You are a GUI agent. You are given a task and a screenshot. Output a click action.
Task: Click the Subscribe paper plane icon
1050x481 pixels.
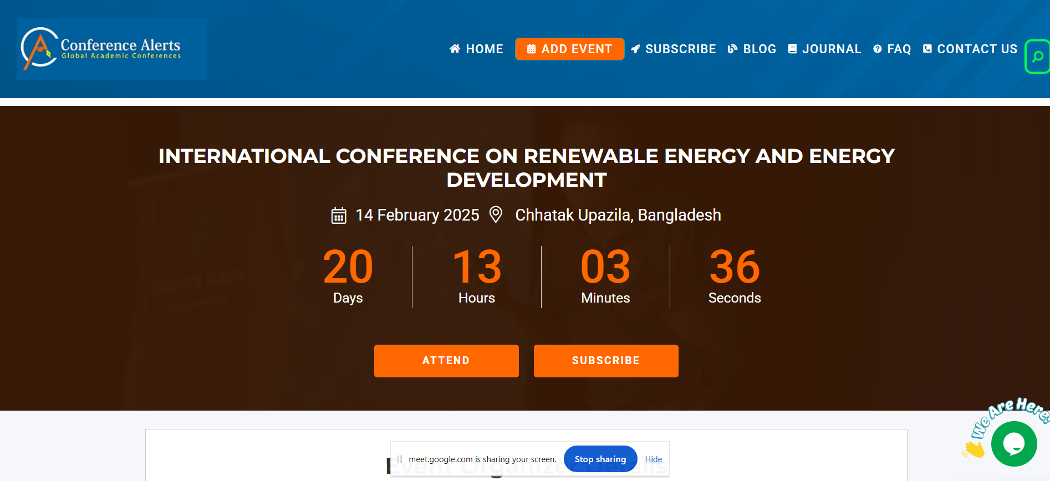point(635,49)
